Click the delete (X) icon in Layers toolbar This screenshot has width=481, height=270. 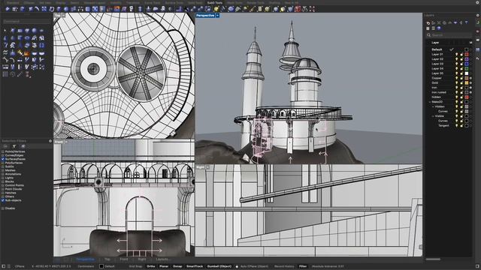pos(439,22)
